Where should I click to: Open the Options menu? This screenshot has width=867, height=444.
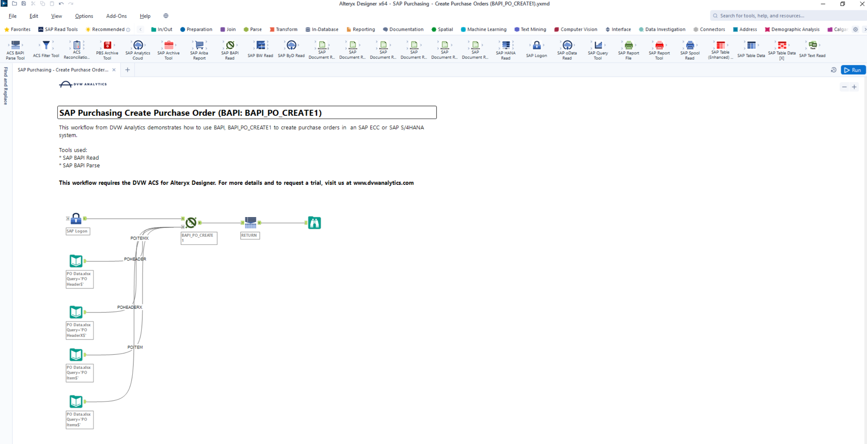pos(84,16)
